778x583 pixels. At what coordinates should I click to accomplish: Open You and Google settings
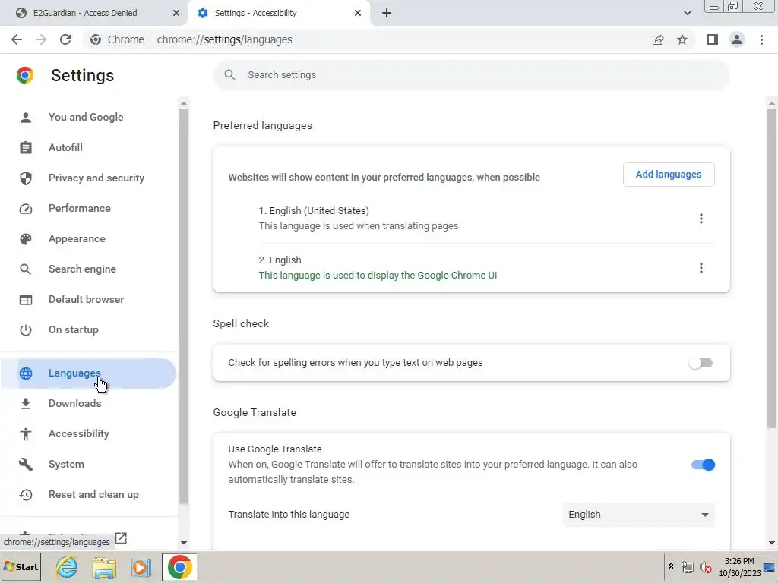coord(86,118)
